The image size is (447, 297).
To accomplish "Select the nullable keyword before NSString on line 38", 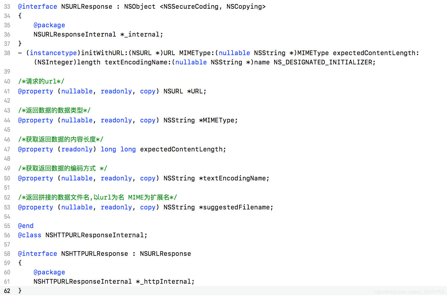I will click(234, 53).
